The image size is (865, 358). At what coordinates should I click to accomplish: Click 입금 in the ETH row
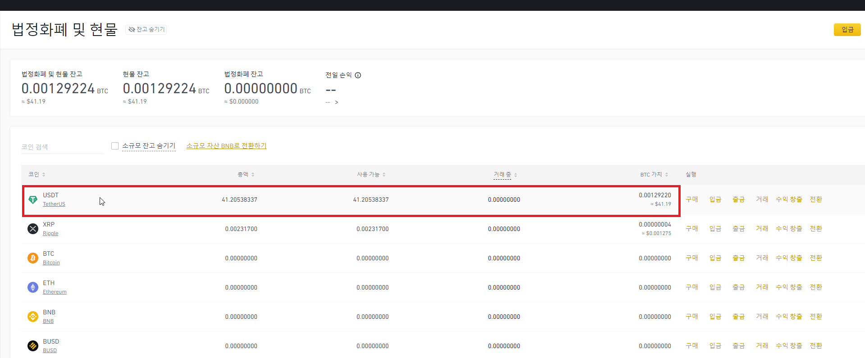pos(715,287)
